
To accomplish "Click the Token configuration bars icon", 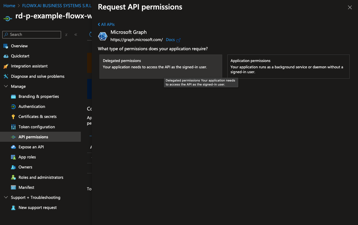I will click(x=13, y=127).
